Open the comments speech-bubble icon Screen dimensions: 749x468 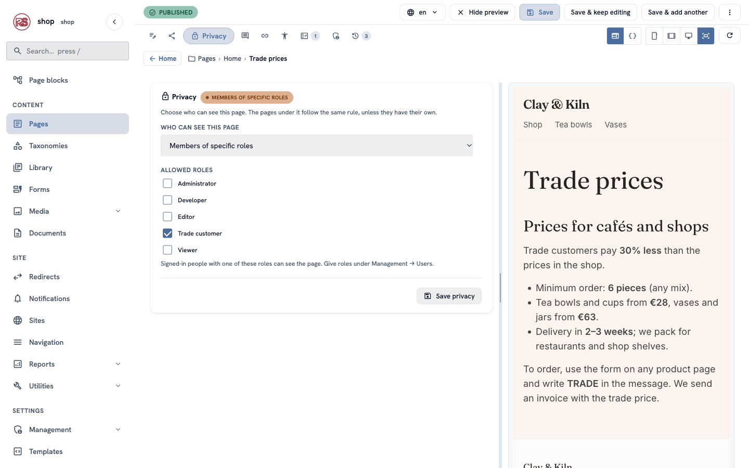click(x=245, y=36)
